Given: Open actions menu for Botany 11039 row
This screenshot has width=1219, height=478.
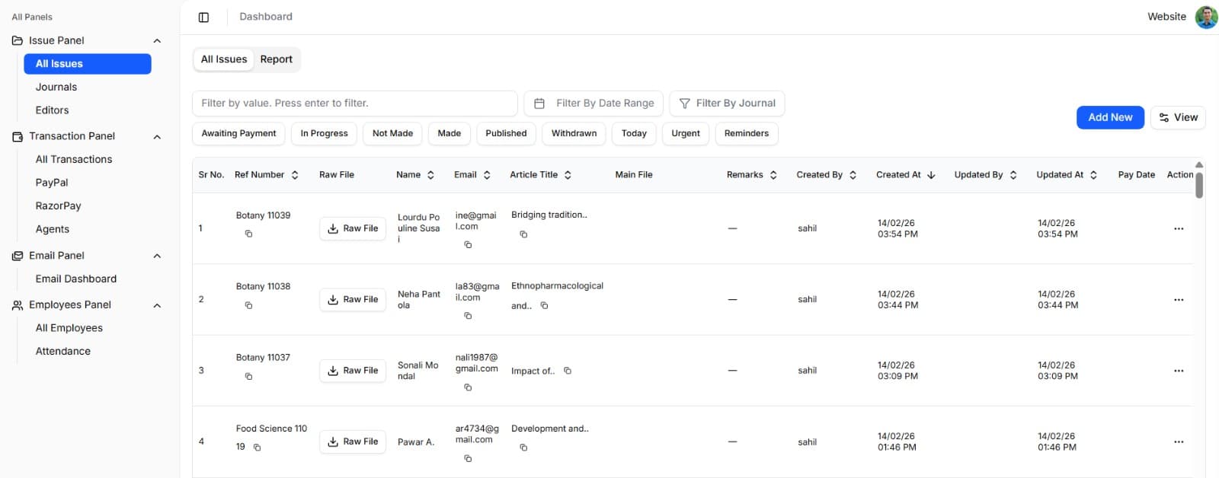Looking at the screenshot, I should click(x=1179, y=228).
